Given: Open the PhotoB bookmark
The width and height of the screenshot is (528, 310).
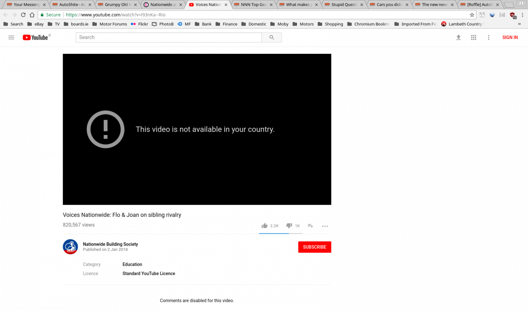Looking at the screenshot, I should click(x=163, y=24).
